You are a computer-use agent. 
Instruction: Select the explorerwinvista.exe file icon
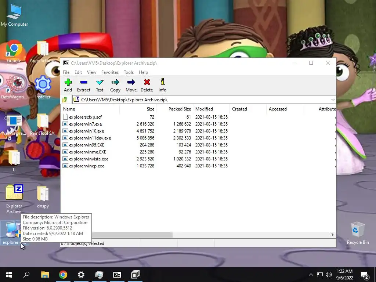(x=65, y=159)
